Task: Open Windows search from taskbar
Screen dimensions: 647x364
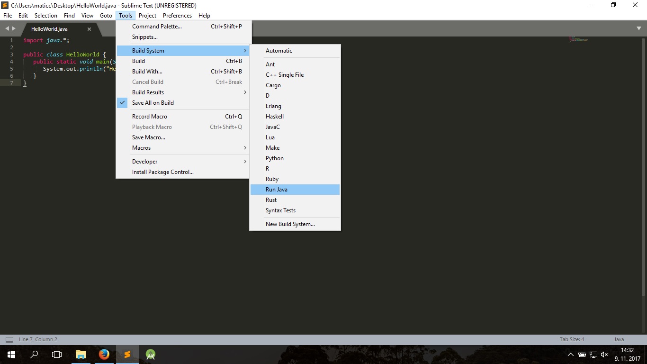Action: coord(34,355)
